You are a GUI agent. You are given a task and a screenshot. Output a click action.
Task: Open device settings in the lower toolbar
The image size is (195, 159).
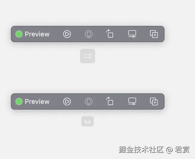pos(132,101)
